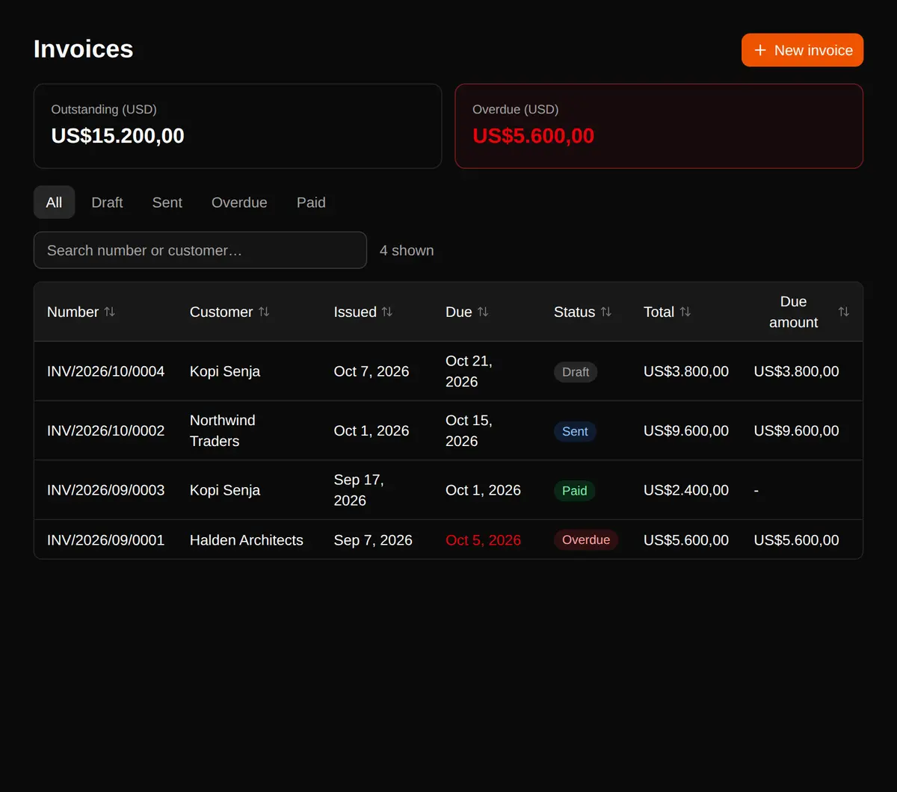Click invoice INV/2026/10/0002
The width and height of the screenshot is (897, 792).
(x=105, y=430)
